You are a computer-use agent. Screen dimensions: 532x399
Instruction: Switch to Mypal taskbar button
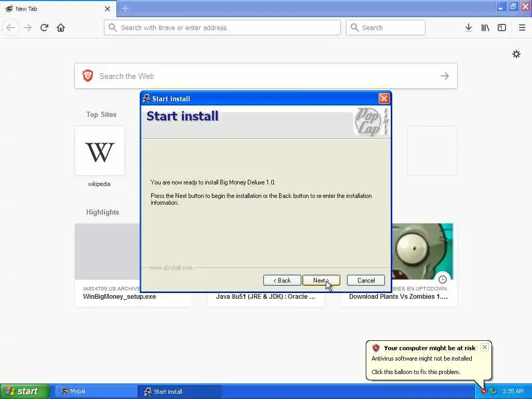[96, 391]
